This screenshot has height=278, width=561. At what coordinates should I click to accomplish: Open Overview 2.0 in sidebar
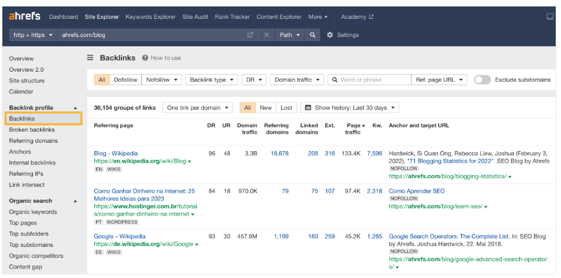27,69
